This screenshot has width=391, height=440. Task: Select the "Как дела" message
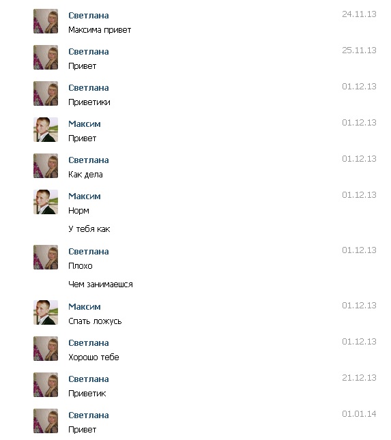85,175
